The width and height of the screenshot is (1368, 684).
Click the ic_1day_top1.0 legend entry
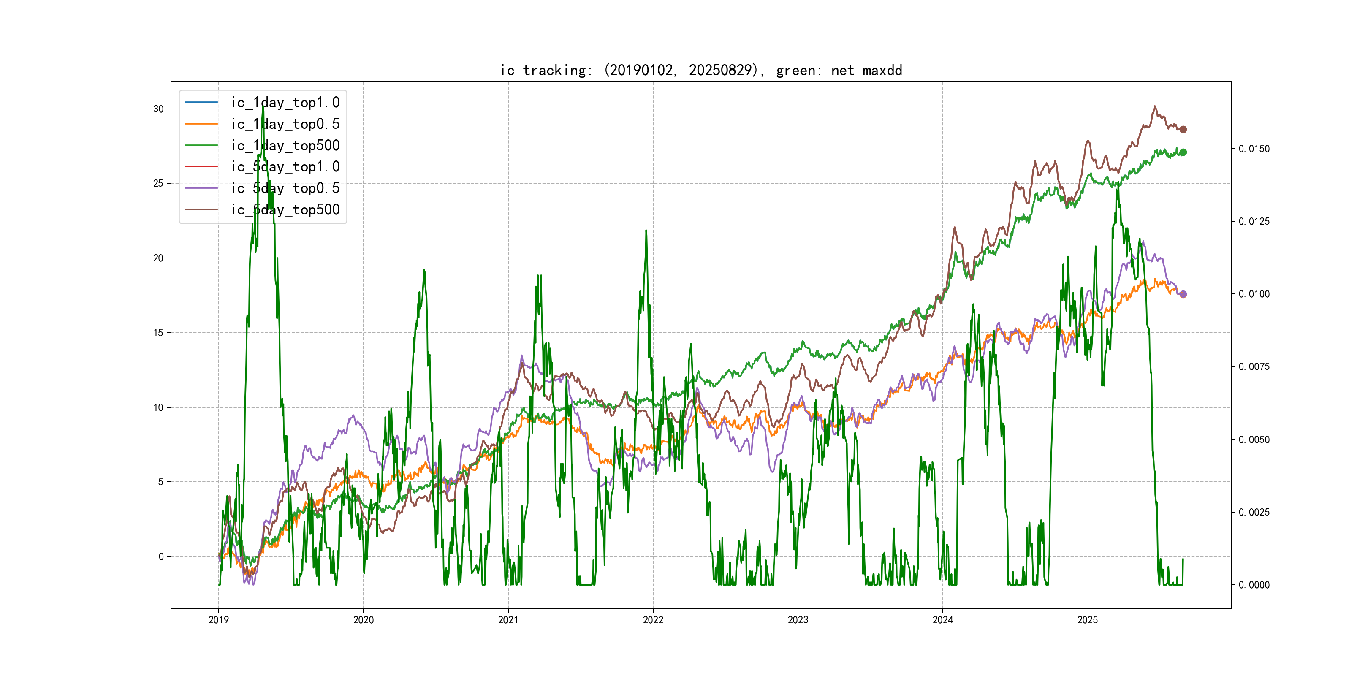click(285, 103)
